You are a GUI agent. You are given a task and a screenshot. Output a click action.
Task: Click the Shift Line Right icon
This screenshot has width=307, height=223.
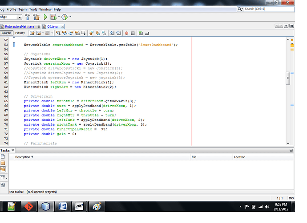pos(118,33)
